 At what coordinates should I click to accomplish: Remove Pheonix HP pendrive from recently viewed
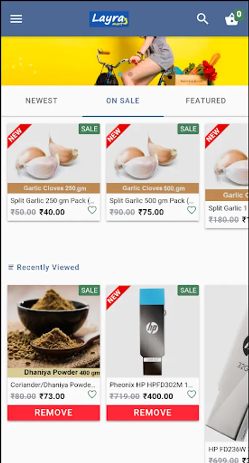152,413
